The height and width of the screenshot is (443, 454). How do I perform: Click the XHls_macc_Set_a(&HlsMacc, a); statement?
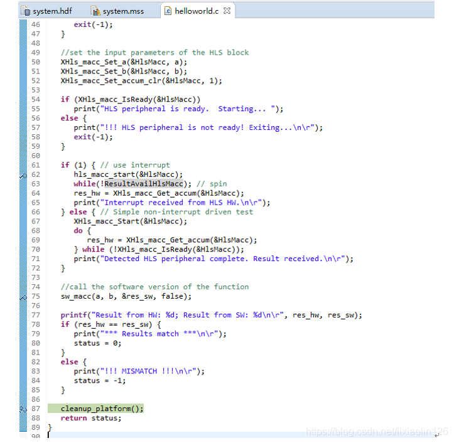(x=124, y=62)
